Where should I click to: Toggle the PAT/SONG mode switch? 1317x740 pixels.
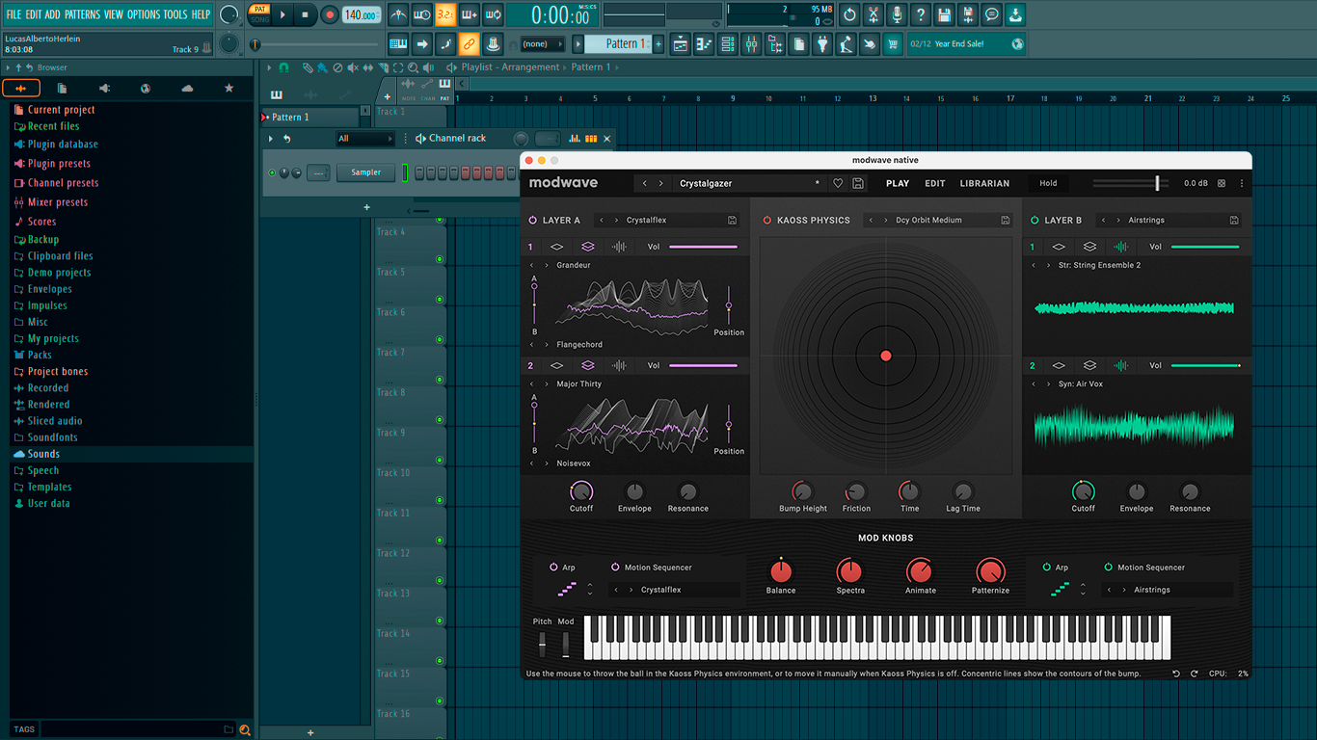(x=259, y=14)
